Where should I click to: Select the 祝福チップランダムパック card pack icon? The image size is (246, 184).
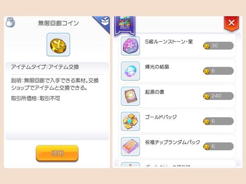coord(130,146)
